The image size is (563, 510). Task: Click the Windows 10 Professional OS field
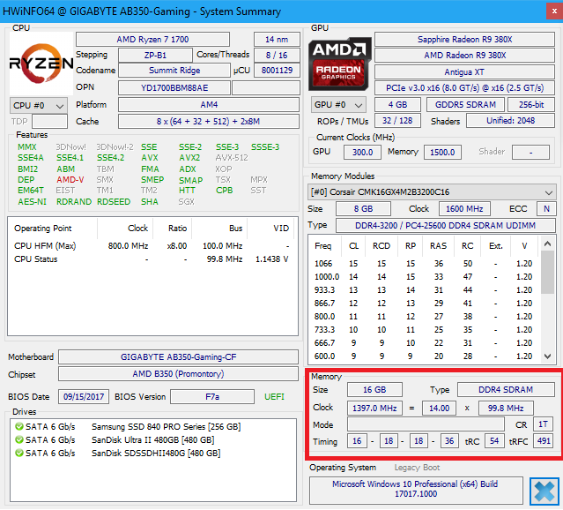[x=416, y=490]
